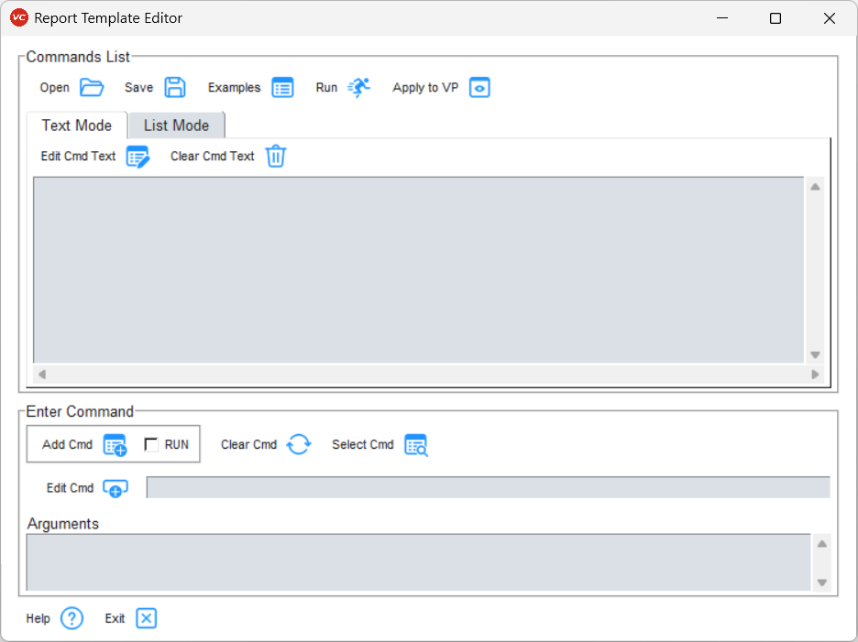
Task: Click the Examples label button
Action: tap(234, 88)
